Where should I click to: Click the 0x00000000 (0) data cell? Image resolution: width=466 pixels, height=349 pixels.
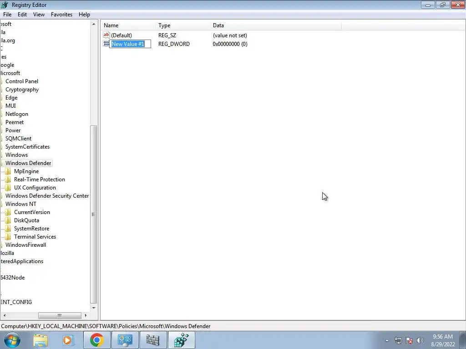(230, 44)
